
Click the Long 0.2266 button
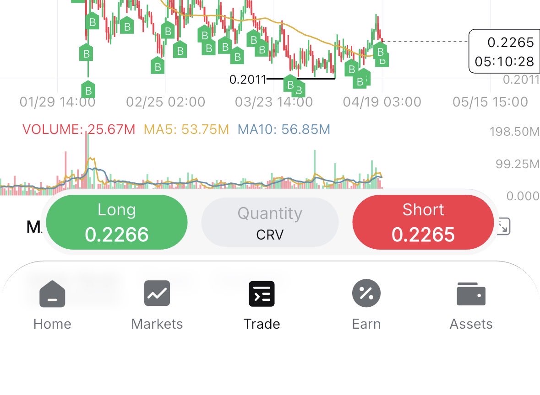pyautogui.click(x=117, y=222)
